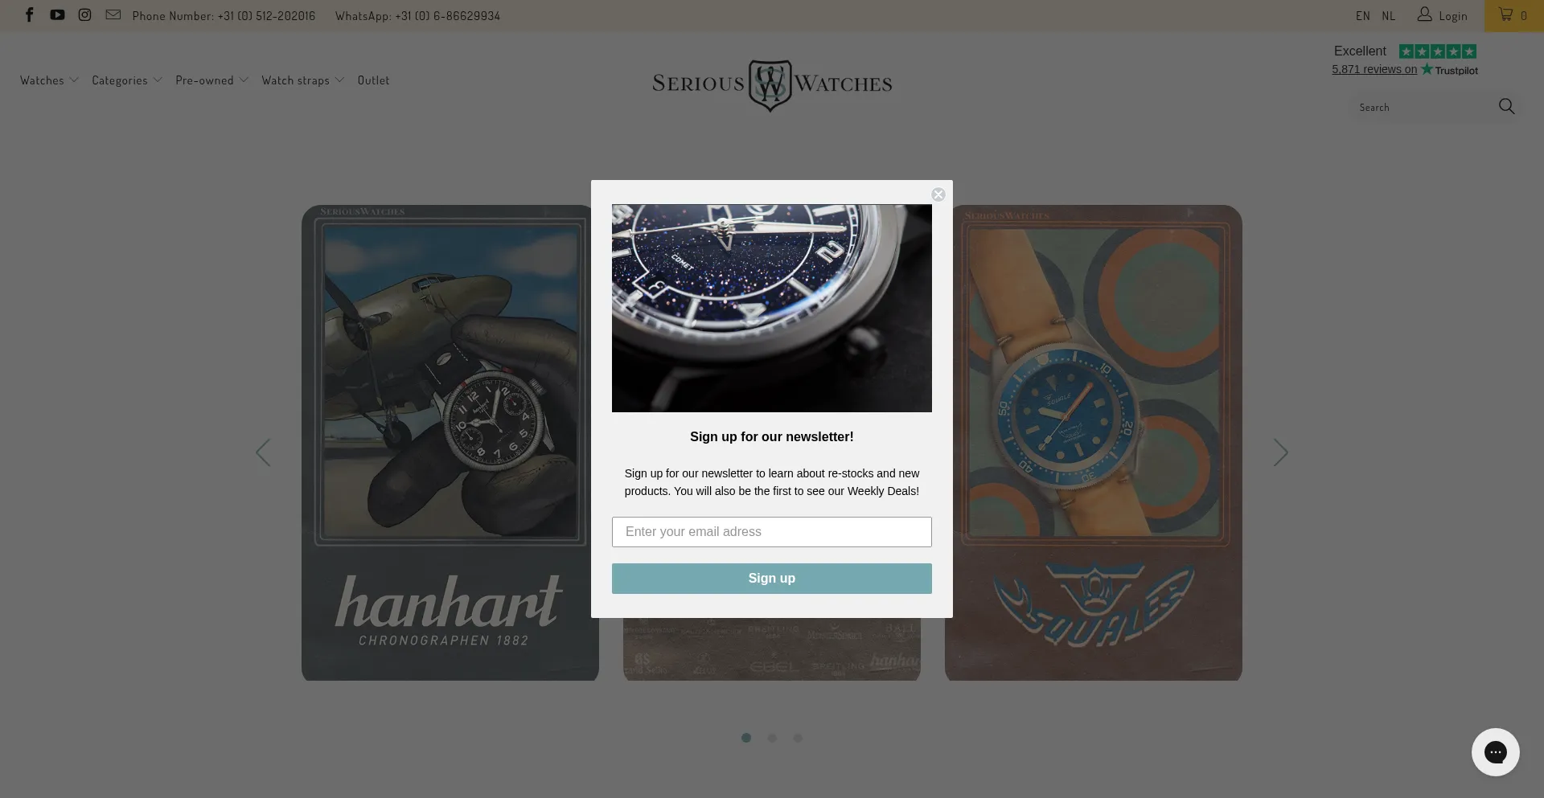Expand the Watch straps dropdown
The height and width of the screenshot is (798, 1544).
click(302, 80)
